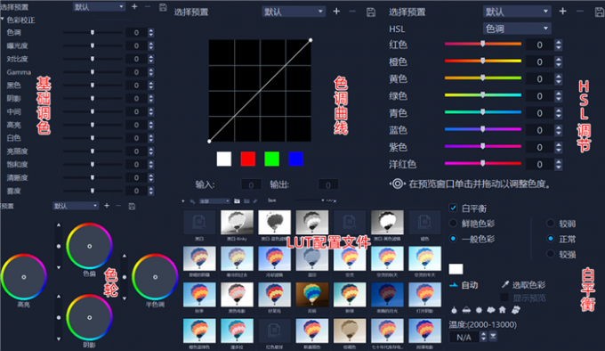Click the temperature N/A input field
The width and height of the screenshot is (605, 351).
tap(464, 337)
